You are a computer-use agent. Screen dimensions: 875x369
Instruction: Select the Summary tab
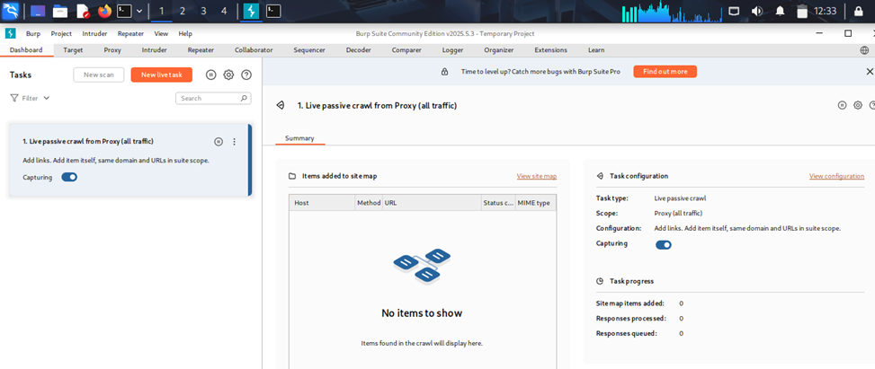[299, 138]
